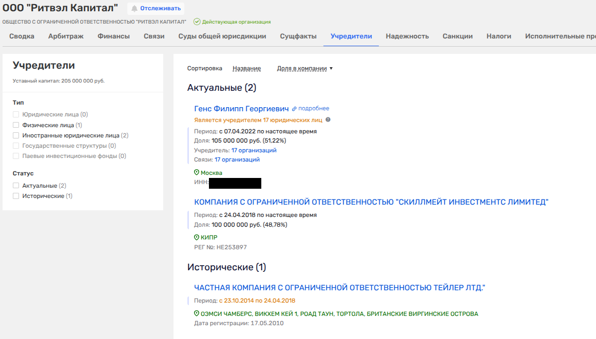Click the question mark info icon

pyautogui.click(x=328, y=120)
